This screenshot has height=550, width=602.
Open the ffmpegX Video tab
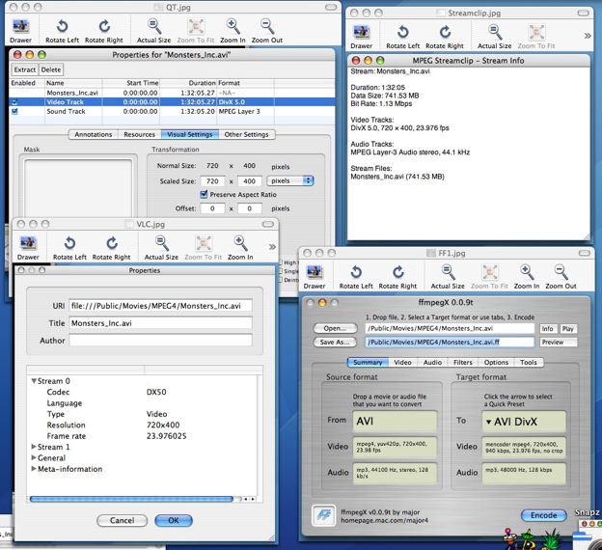coord(402,362)
